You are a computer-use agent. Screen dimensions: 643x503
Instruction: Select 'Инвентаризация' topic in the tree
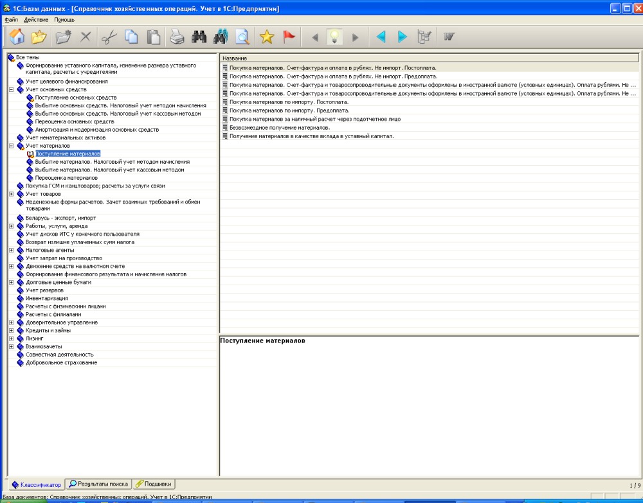point(46,299)
